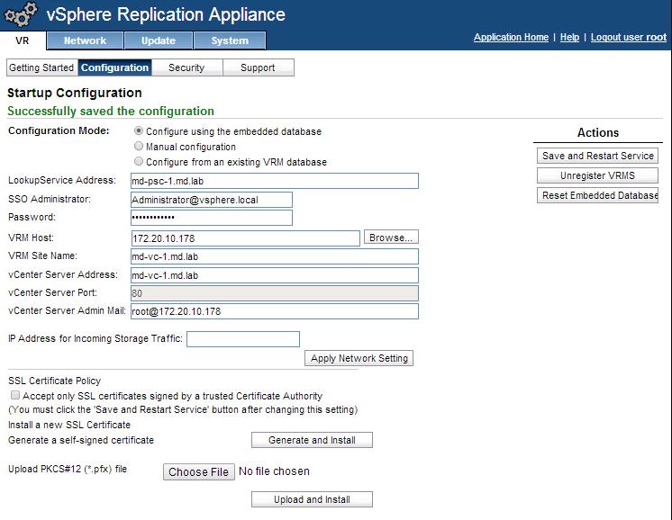This screenshot has height=520, width=672.
Task: Click 'Install a new SSL Certificate' text
Action: click(69, 425)
